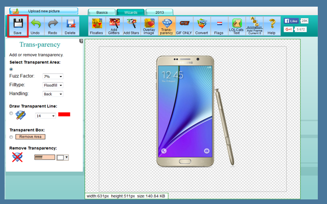Click the Save floppy disk icon
Image resolution: width=327 pixels, height=204 pixels.
click(x=18, y=25)
